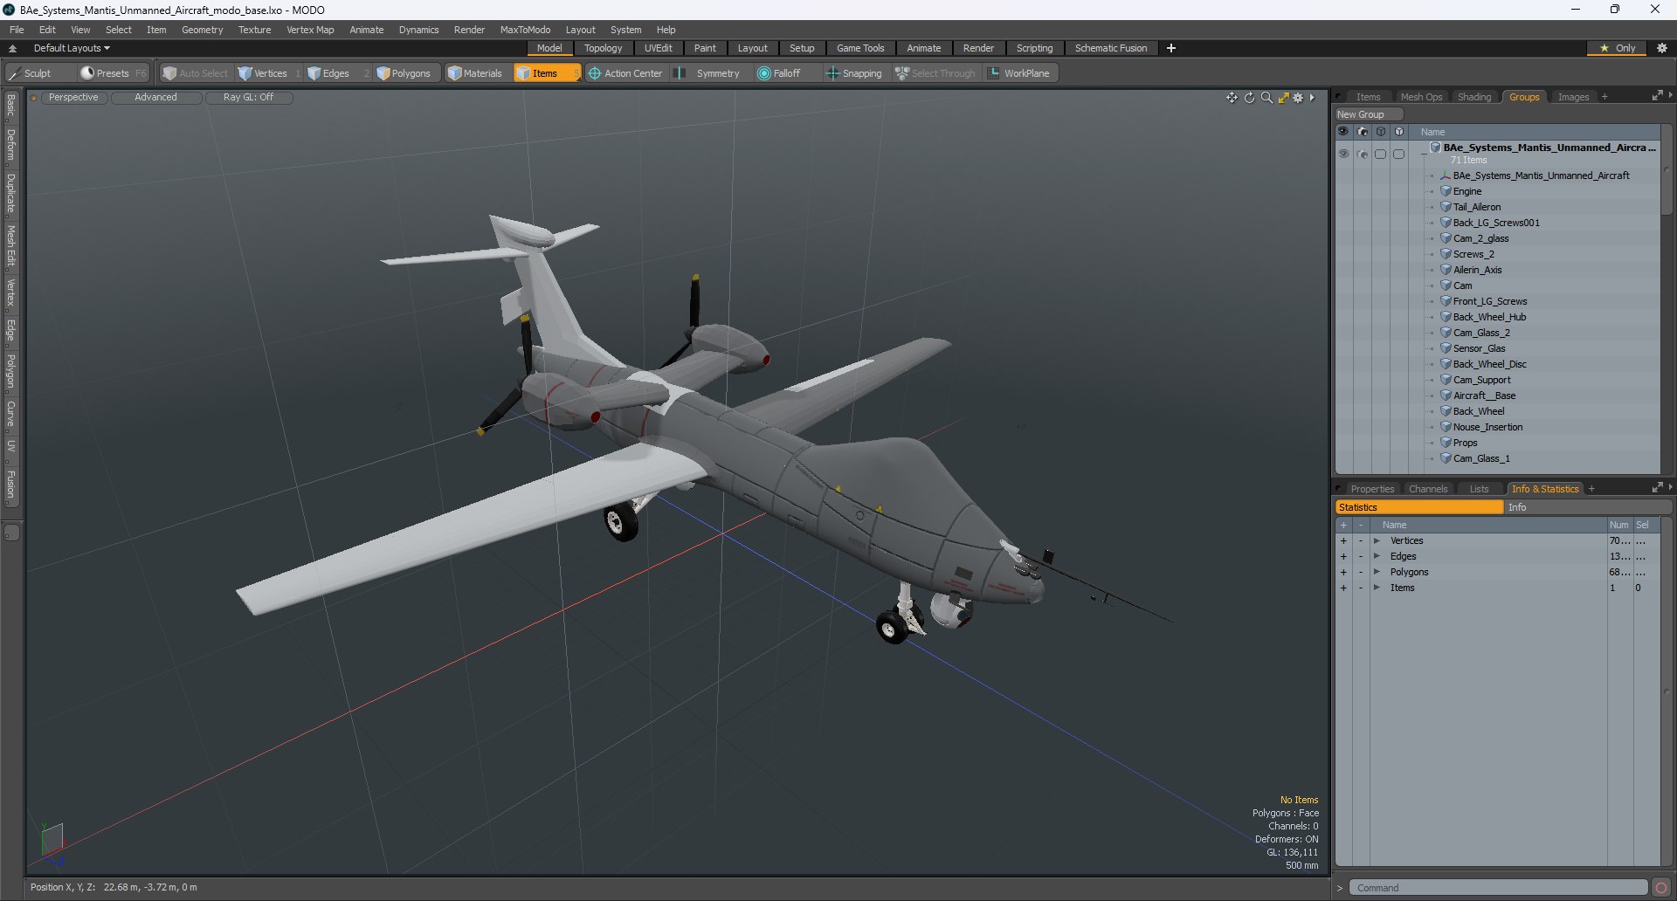Screen dimensions: 1677x901
Task: Click the plus button for the Vertices row
Action: click(x=1343, y=541)
